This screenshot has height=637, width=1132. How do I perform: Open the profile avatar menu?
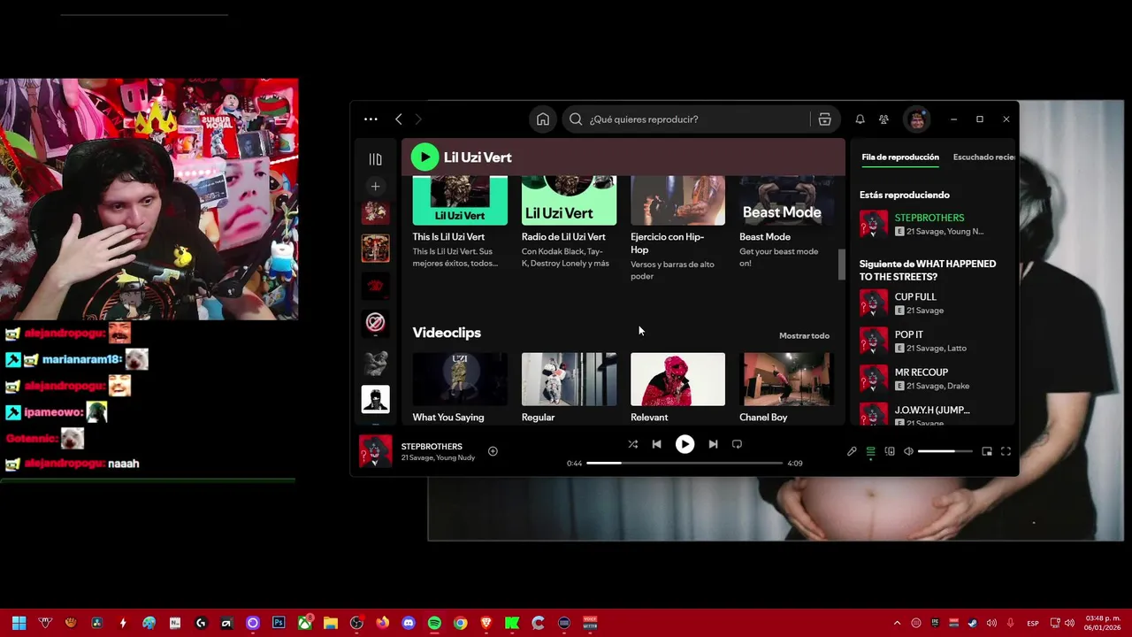(917, 119)
